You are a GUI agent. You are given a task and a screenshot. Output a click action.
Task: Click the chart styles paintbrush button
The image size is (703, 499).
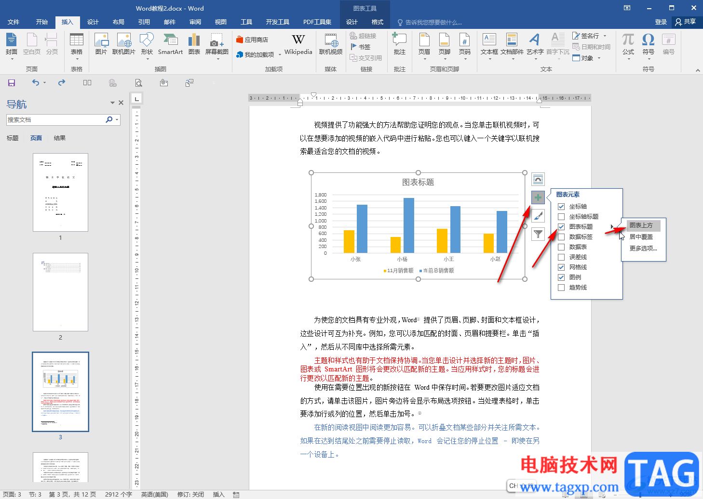pyautogui.click(x=538, y=216)
